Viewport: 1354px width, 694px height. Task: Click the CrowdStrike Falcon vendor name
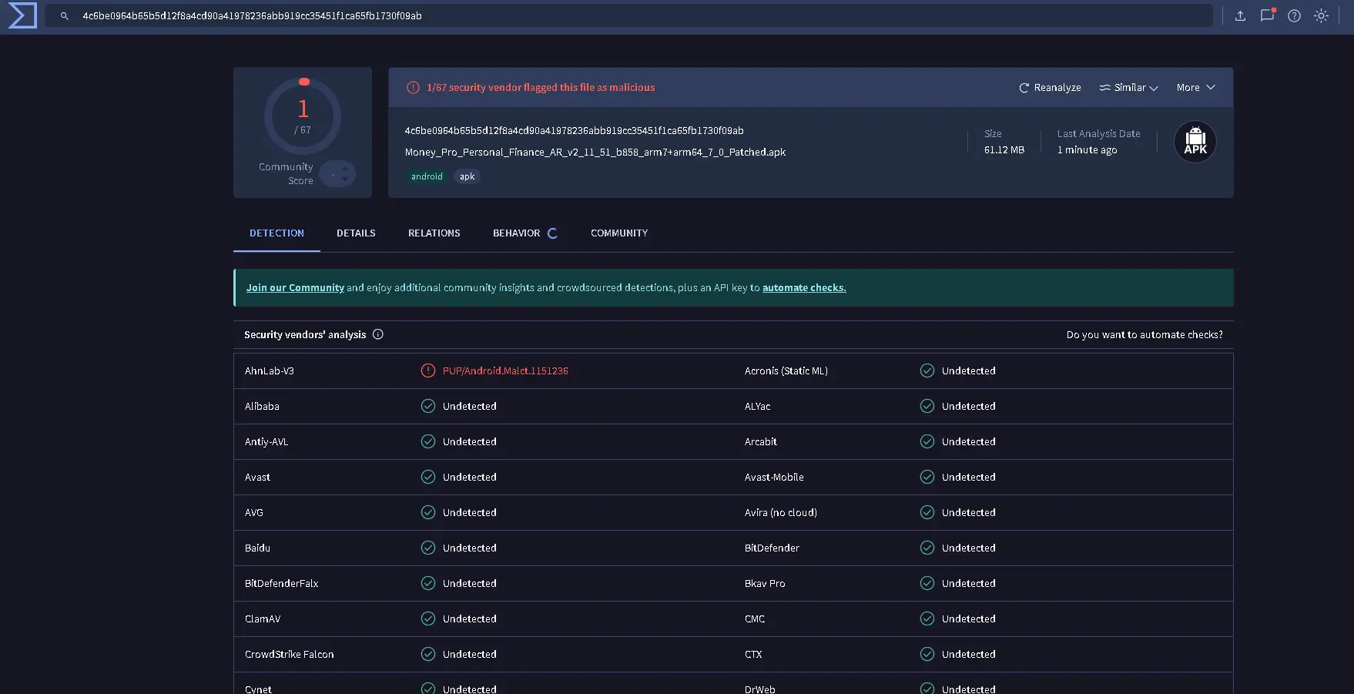coord(290,655)
